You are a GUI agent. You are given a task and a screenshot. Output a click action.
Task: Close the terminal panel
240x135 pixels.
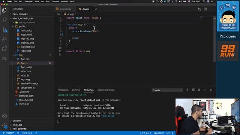click(x=211, y=90)
